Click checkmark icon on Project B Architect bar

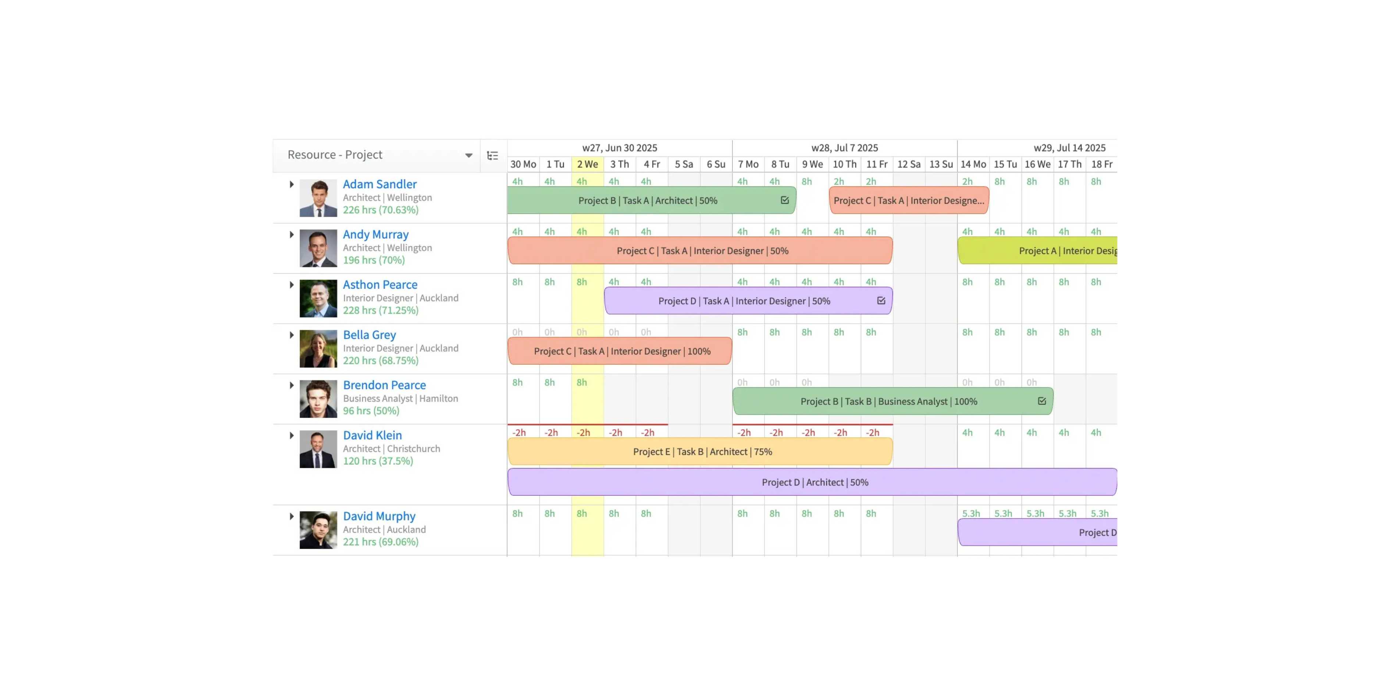(x=785, y=200)
